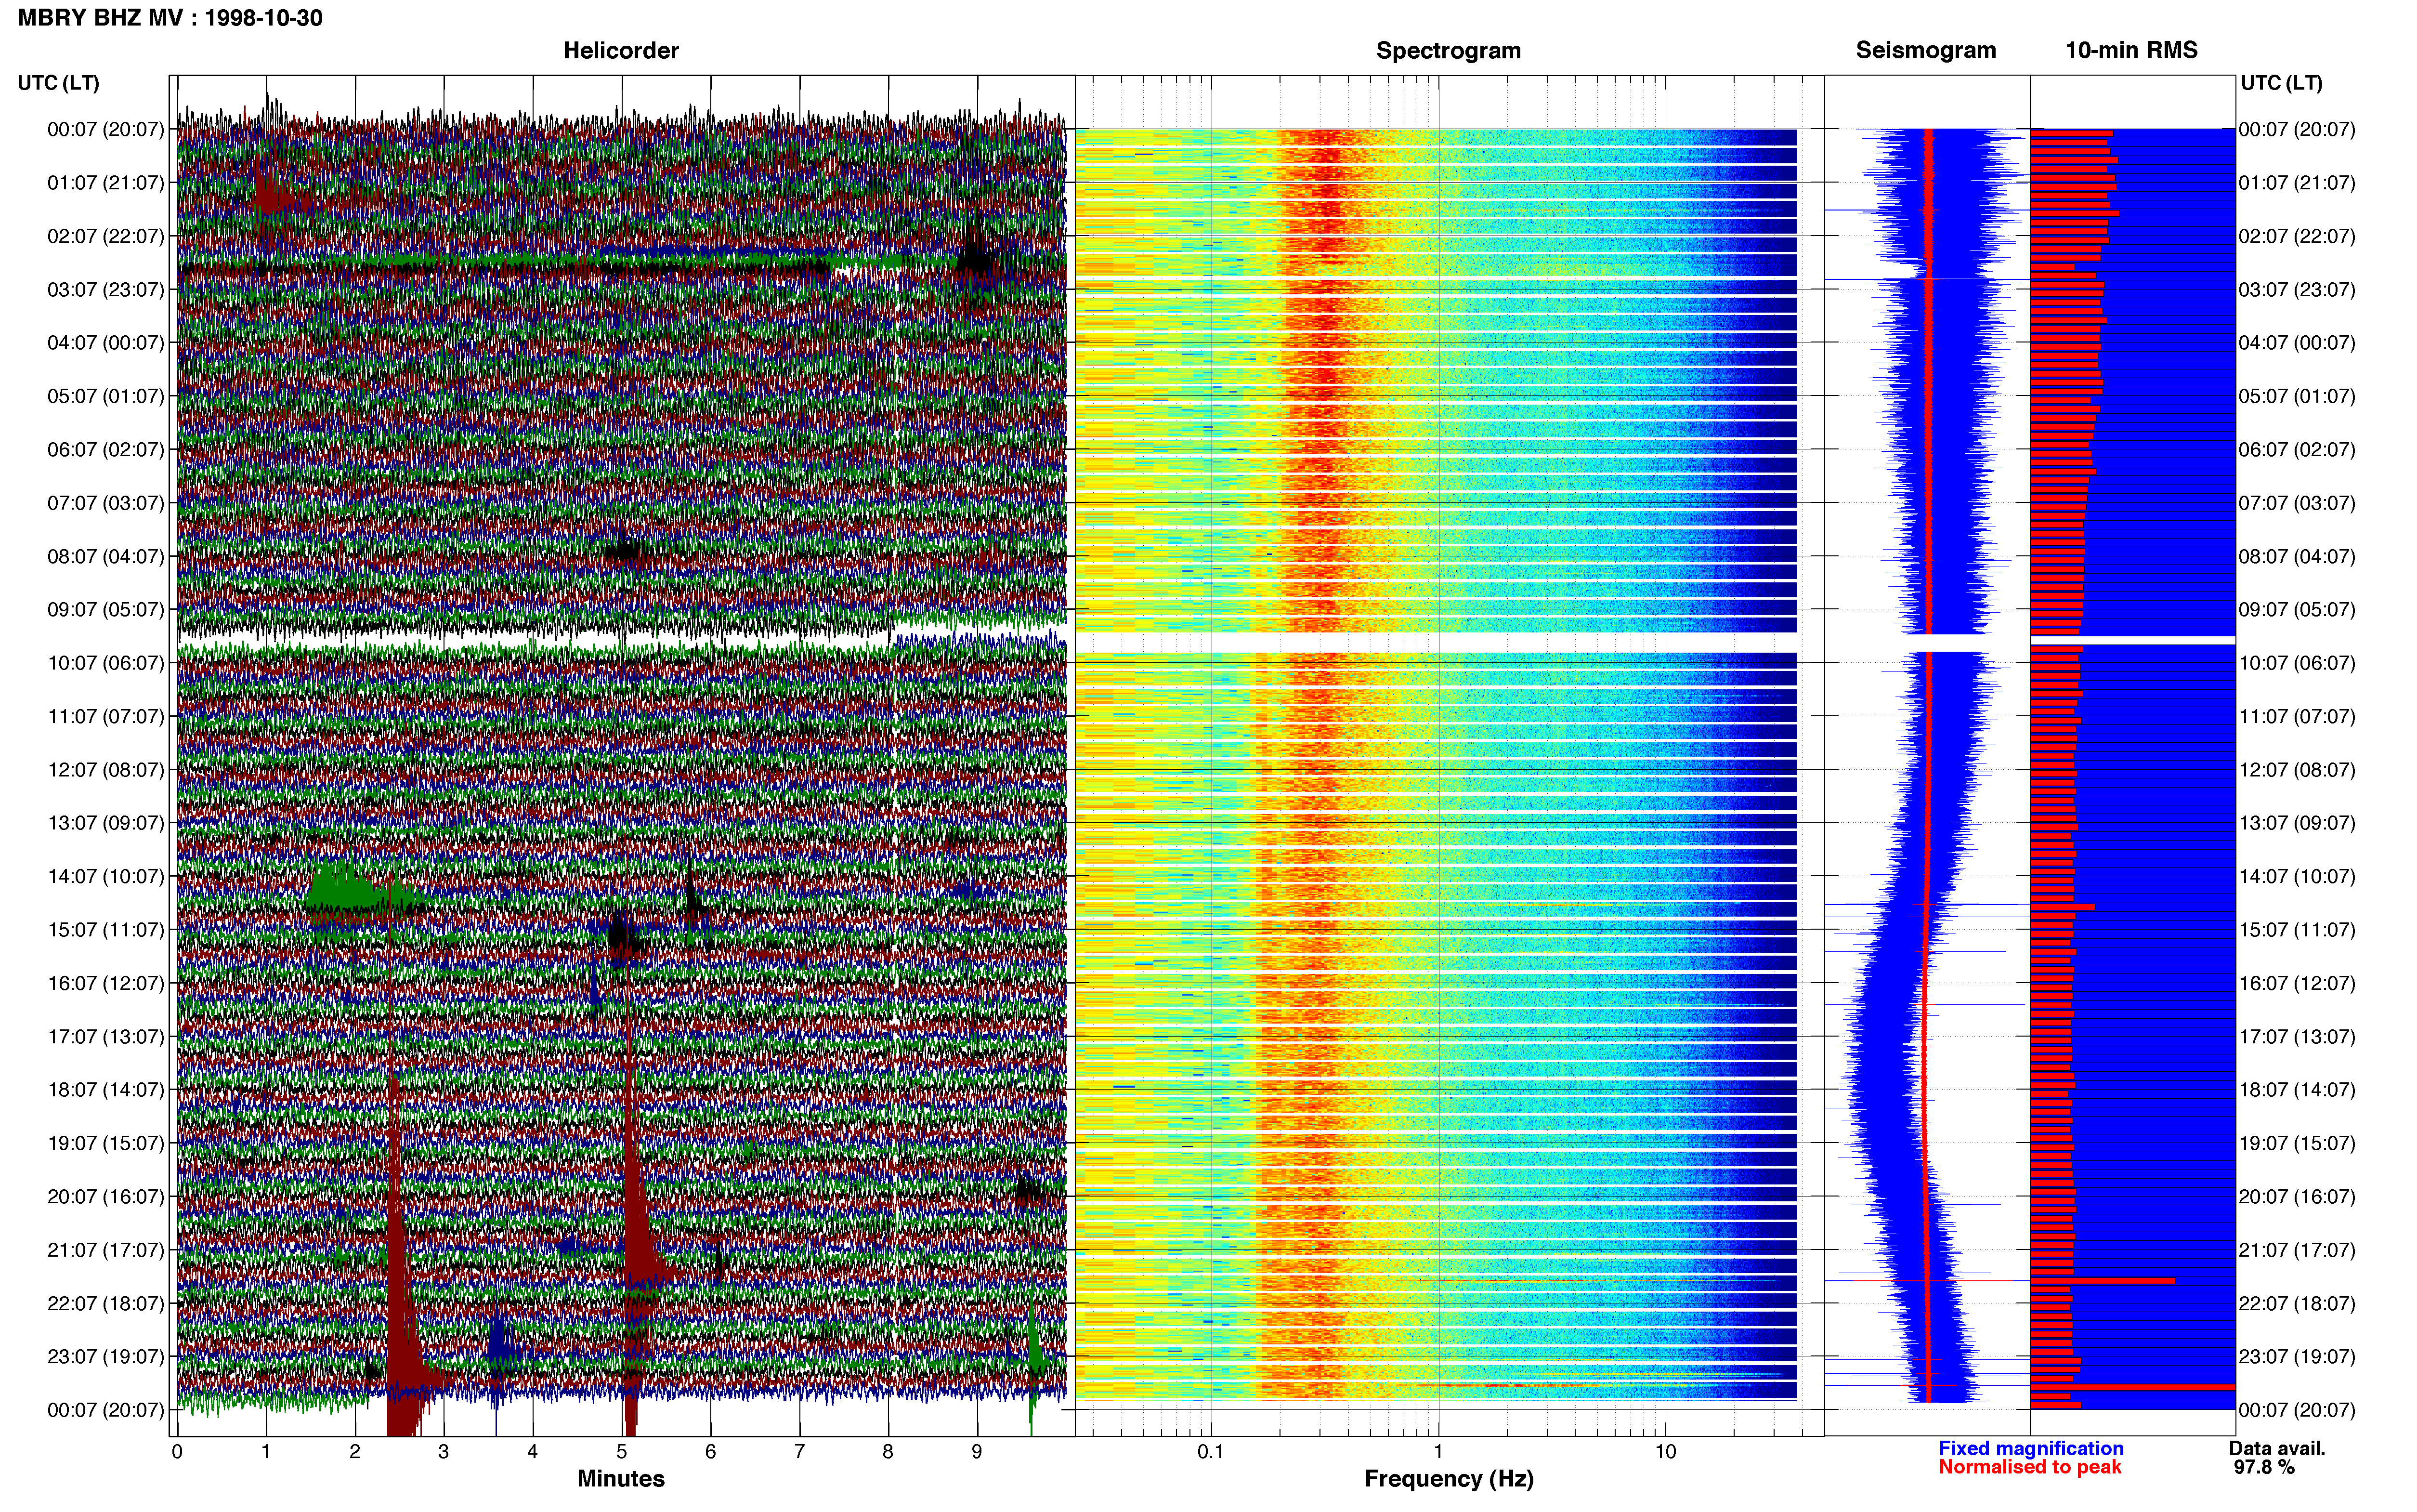The height and width of the screenshot is (1512, 2417).
Task: Click the UTC (LT) label beside the helicorder
Action: 58,83
